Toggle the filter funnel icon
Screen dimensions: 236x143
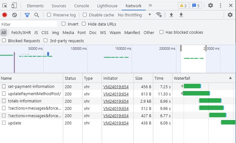27,15
